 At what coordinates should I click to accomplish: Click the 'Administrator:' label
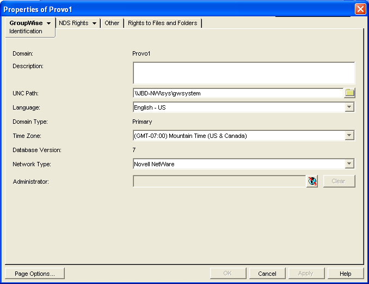click(31, 182)
